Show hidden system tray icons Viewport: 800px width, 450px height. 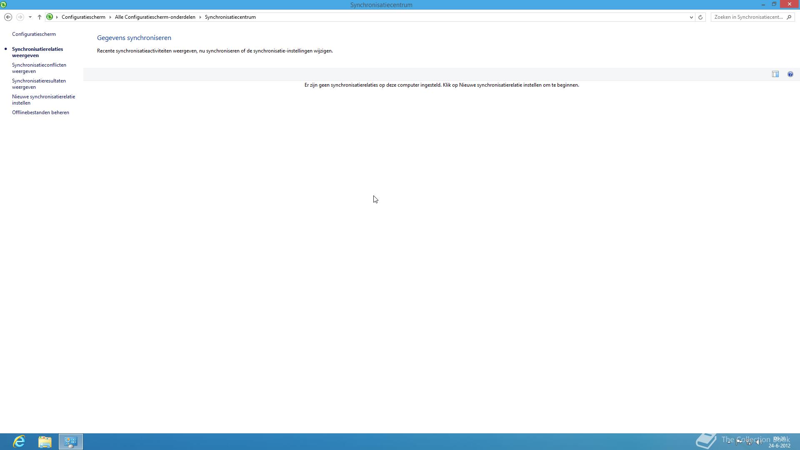(729, 442)
